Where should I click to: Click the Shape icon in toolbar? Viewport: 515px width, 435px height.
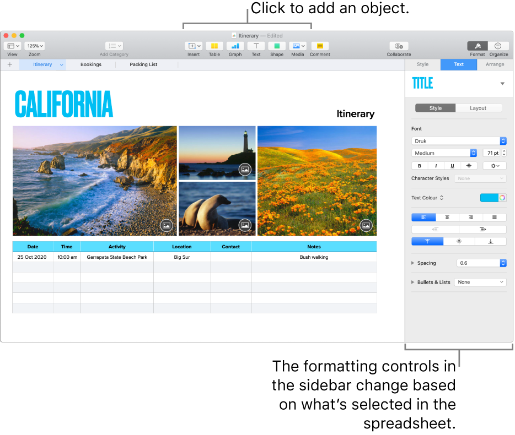pos(277,46)
